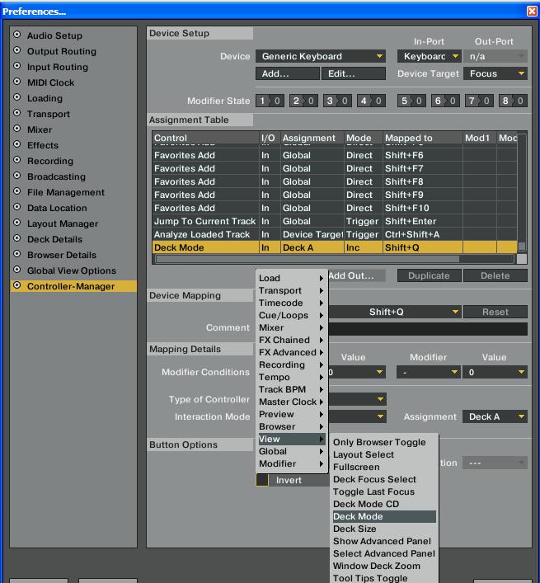The width and height of the screenshot is (540, 583).
Task: Open the second Modifier dropdown showing dash
Action: (428, 372)
